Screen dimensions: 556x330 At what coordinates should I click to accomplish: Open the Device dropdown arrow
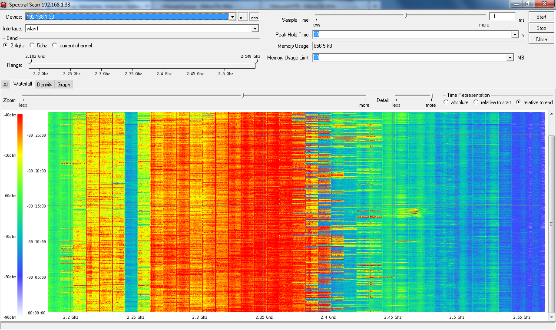coord(232,17)
